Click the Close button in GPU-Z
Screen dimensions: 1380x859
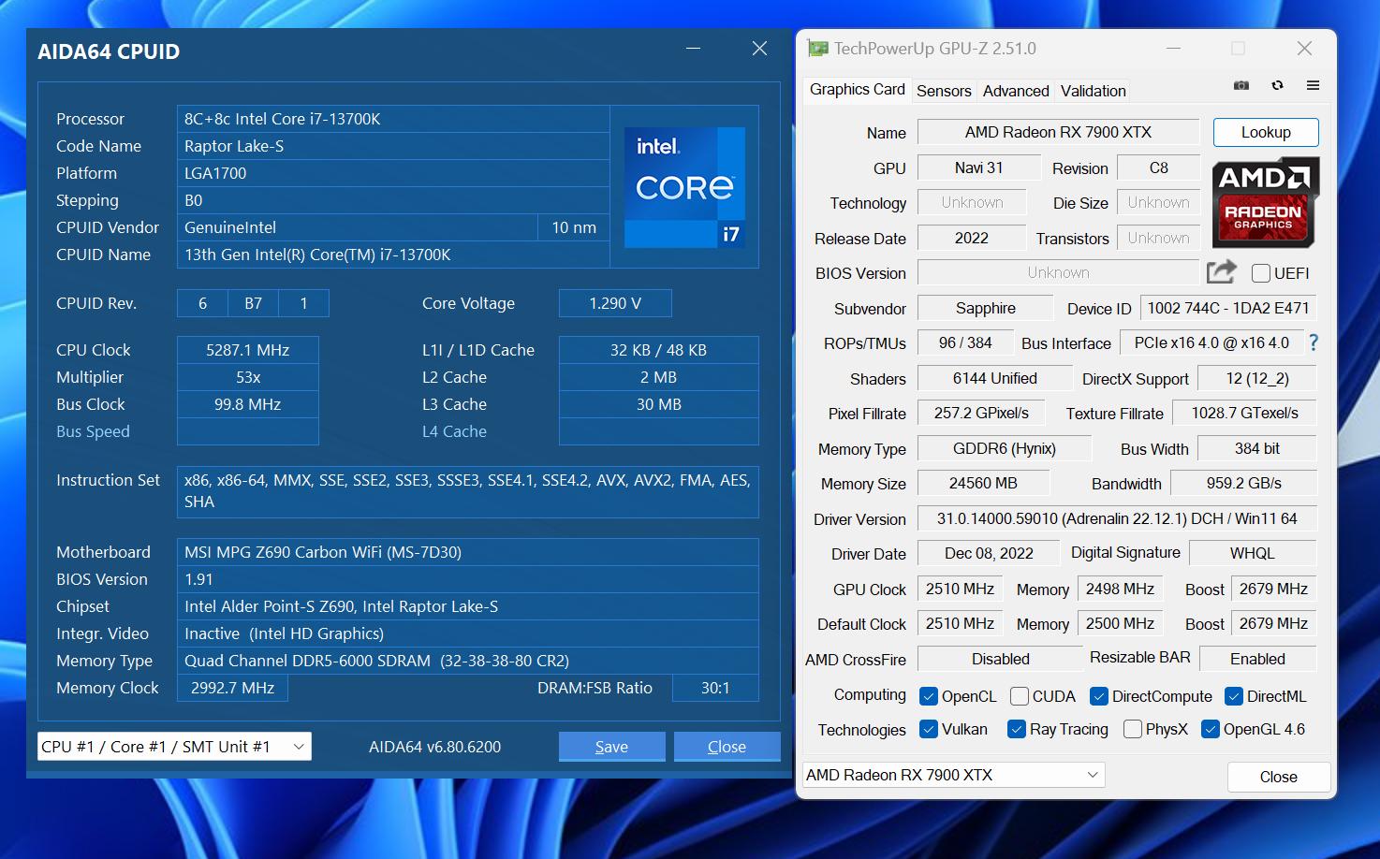[1278, 777]
